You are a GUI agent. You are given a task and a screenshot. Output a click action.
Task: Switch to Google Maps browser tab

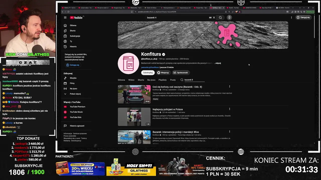[x=201, y=8]
